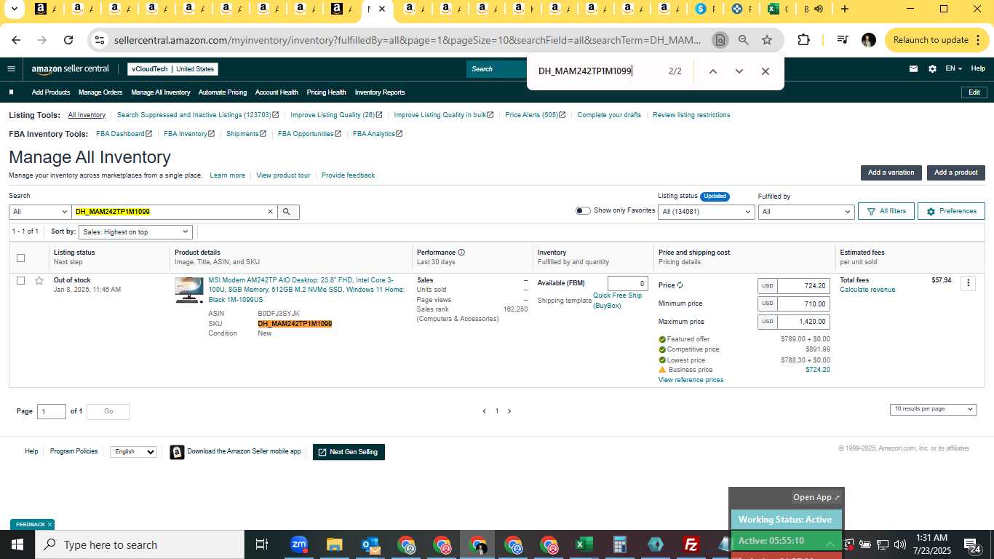Bookmark this page with star icon
Image resolution: width=994 pixels, height=559 pixels.
point(767,40)
